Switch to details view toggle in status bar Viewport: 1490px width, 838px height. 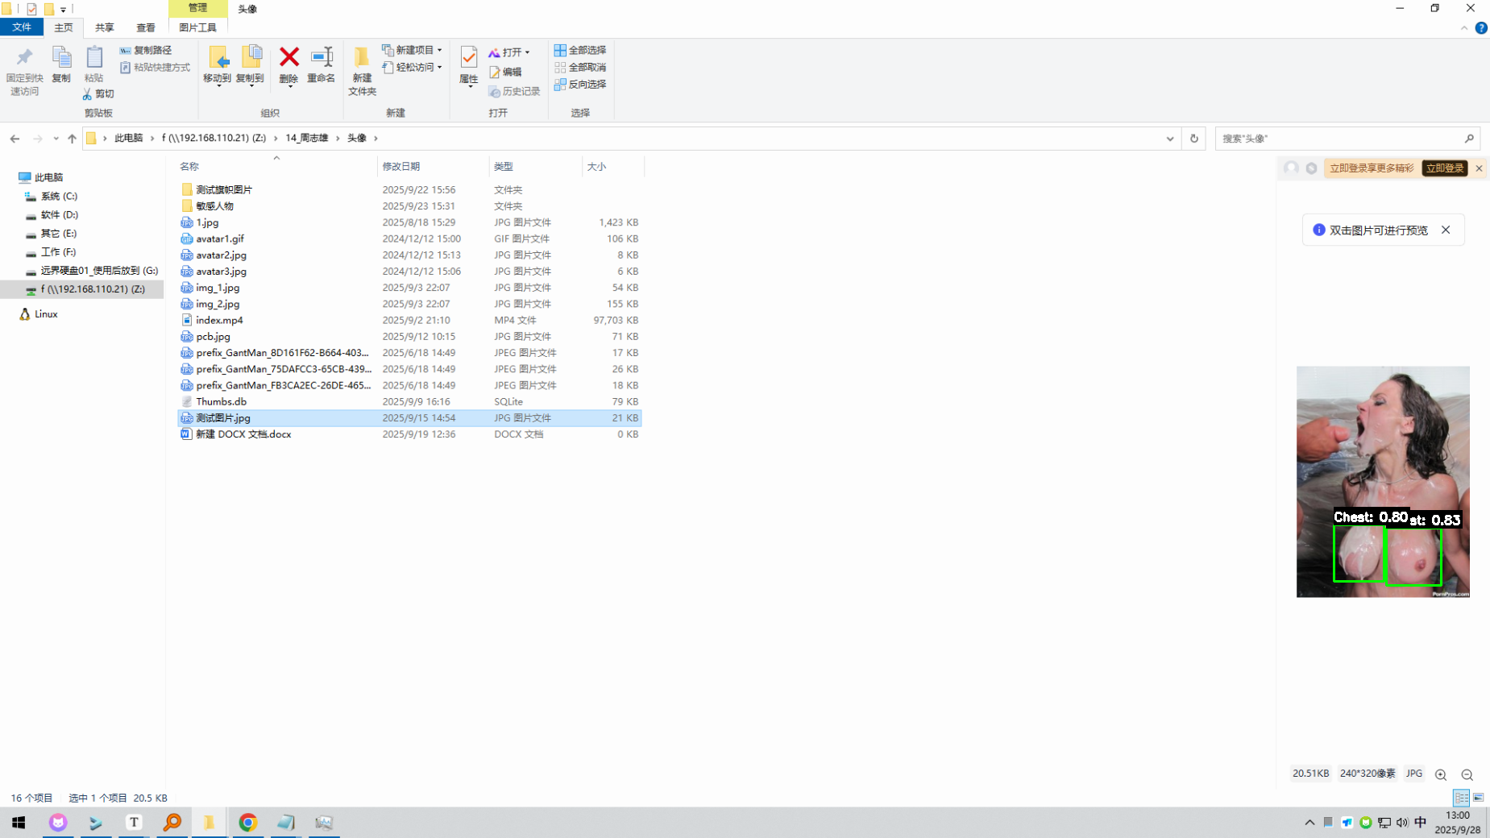(1461, 798)
